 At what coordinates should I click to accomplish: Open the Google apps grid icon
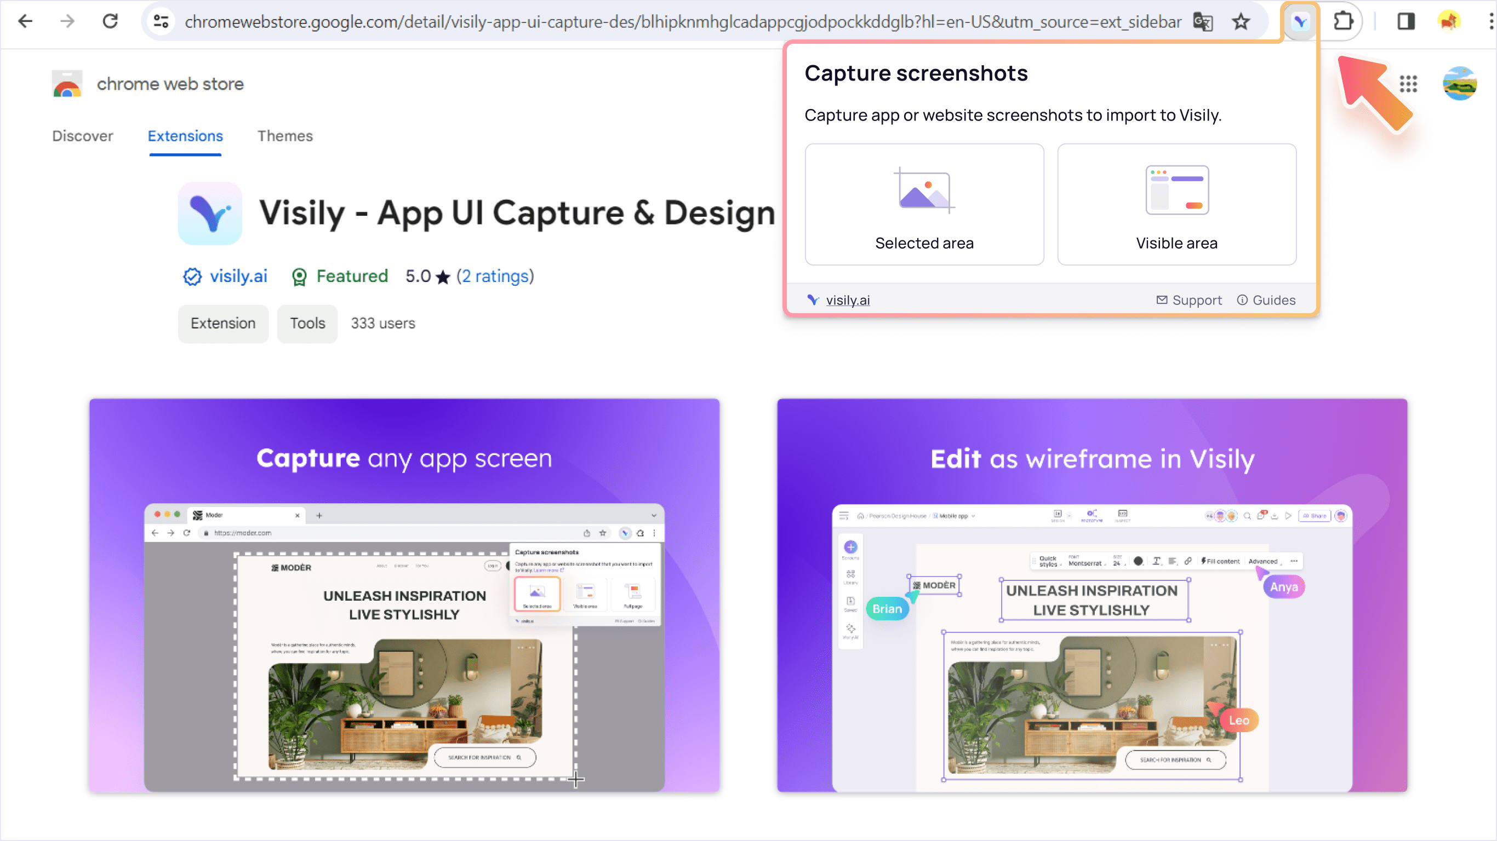(1408, 84)
